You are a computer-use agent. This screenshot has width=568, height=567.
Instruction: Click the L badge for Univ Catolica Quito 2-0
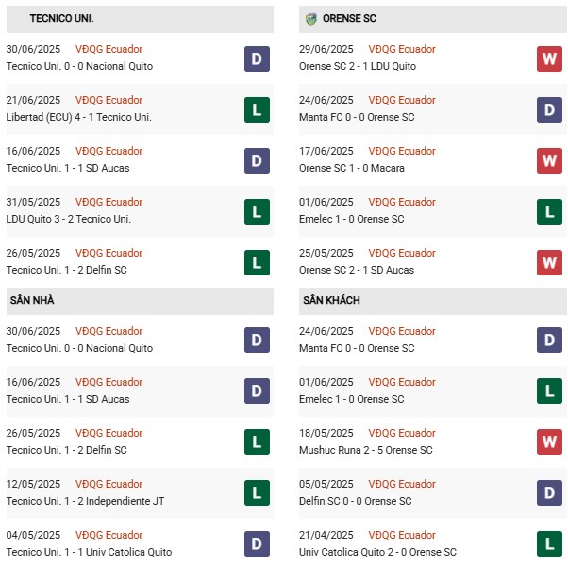(x=549, y=544)
